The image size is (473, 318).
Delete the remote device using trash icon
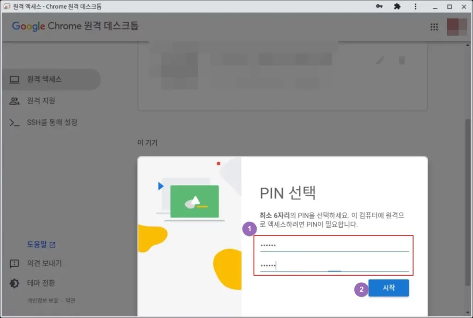point(402,60)
